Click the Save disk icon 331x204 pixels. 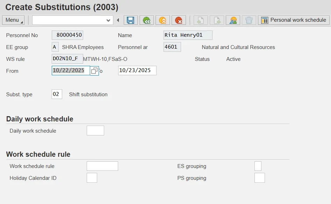click(131, 20)
